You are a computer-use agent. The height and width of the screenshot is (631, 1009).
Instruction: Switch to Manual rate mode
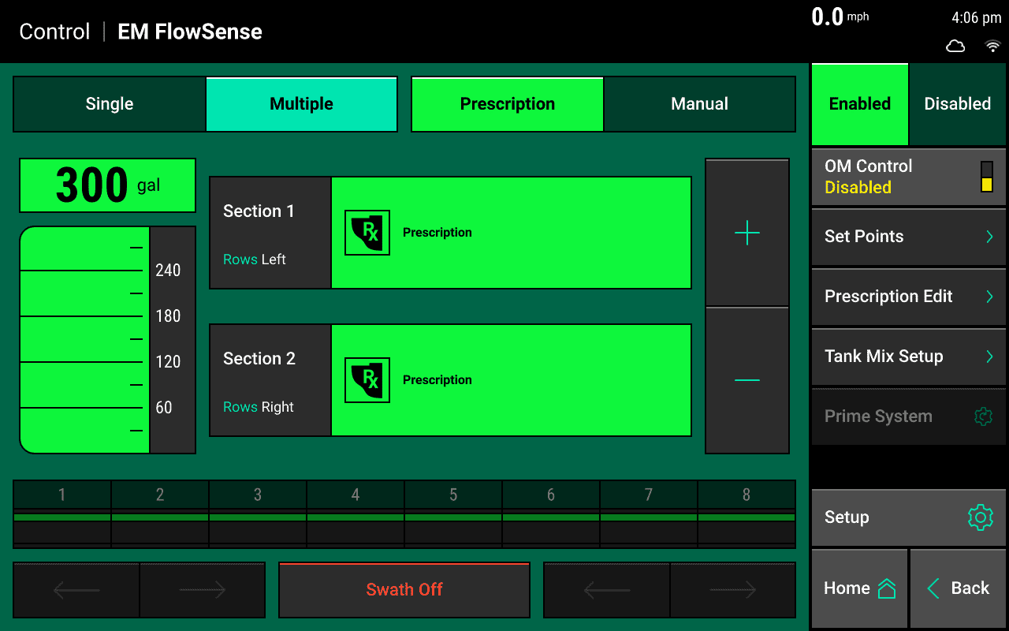(699, 104)
